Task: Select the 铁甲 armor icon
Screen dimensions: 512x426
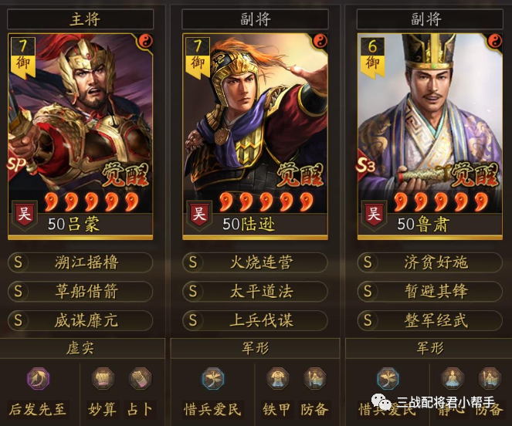Action: (277, 379)
